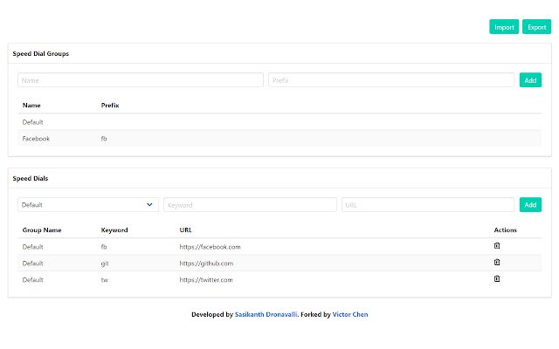Click the Speed Dial Groups heading
The height and width of the screenshot is (349, 559).
click(x=41, y=53)
